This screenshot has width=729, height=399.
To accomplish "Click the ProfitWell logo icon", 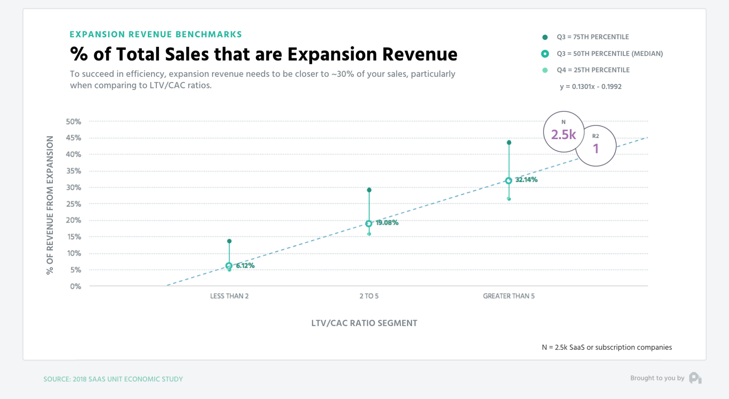I will (x=695, y=378).
